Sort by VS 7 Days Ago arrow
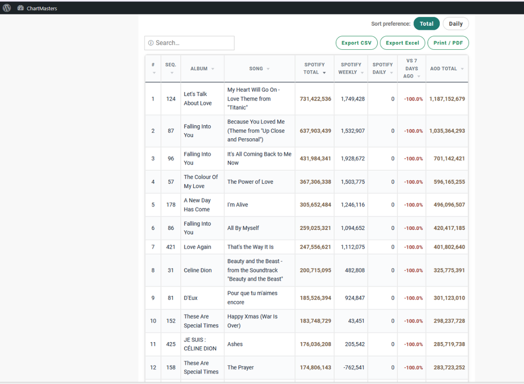The width and height of the screenshot is (524, 384). pyautogui.click(x=419, y=76)
